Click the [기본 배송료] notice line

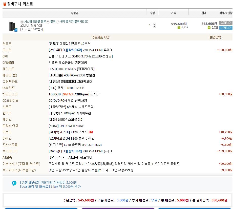coord(48,183)
